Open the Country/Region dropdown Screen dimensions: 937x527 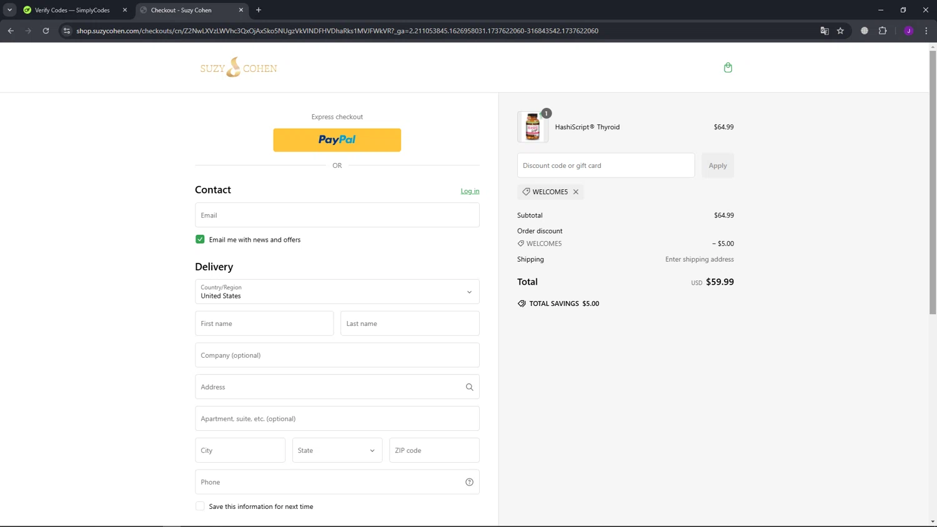pos(337,292)
